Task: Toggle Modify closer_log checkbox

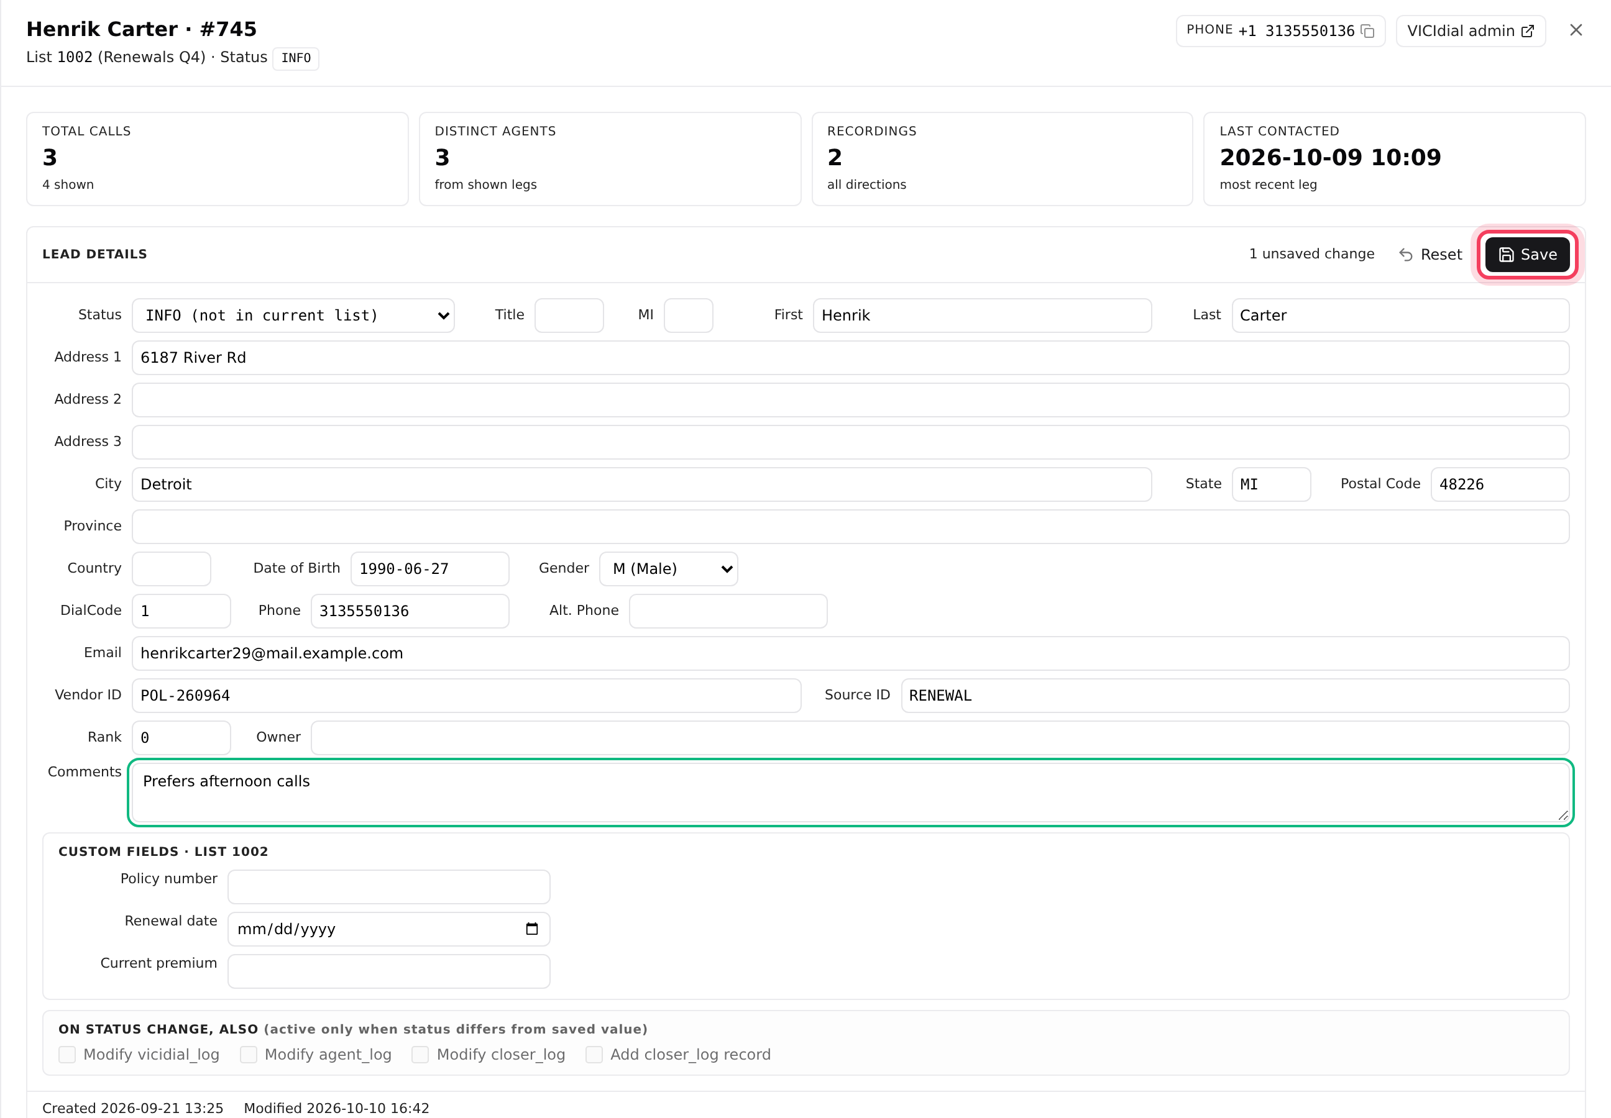Action: (420, 1054)
